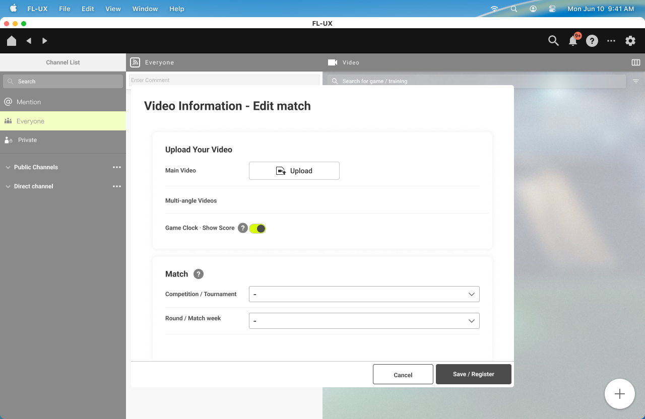This screenshot has width=645, height=419.
Task: Open the Round / Match week dropdown
Action: pos(364,321)
